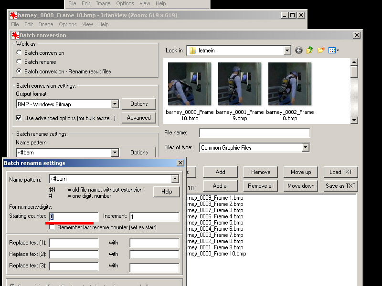Open the Edit menu in IrfanView window
Viewport: 382px width, 286px height.
pyautogui.click(x=29, y=24)
